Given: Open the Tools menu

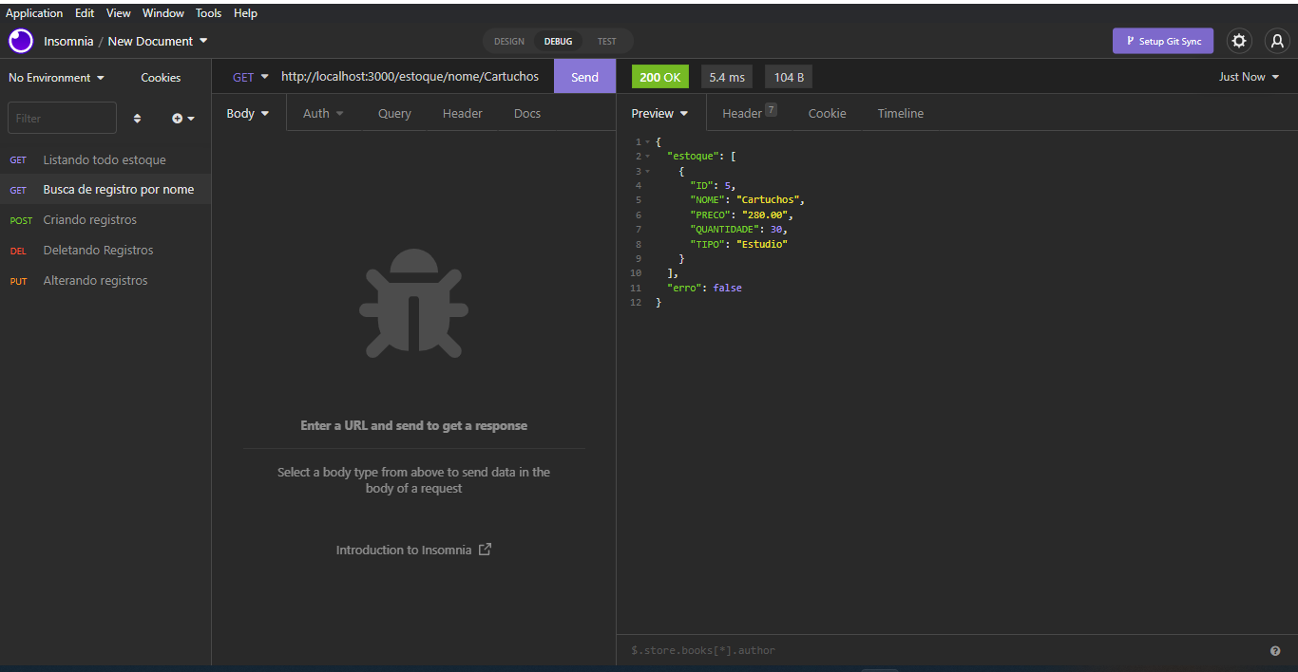Looking at the screenshot, I should pyautogui.click(x=208, y=12).
